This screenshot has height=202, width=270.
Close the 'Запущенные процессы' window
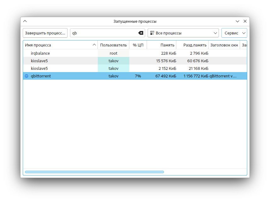[245, 21]
